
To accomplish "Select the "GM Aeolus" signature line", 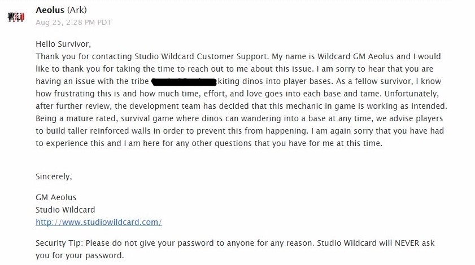I will [56, 197].
